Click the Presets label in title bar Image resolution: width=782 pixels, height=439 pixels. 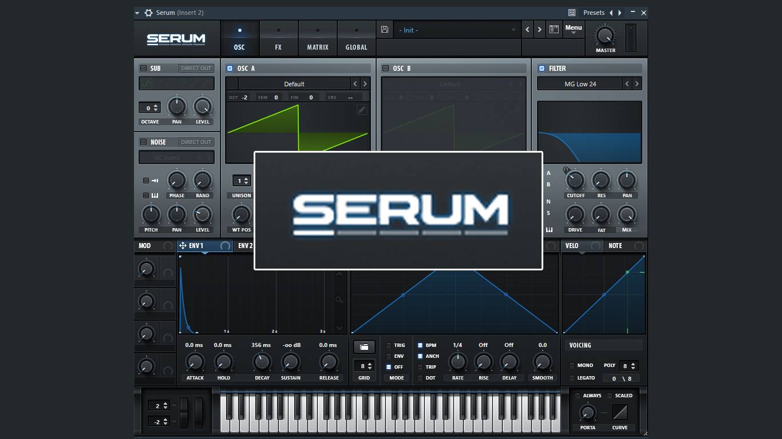coord(594,13)
